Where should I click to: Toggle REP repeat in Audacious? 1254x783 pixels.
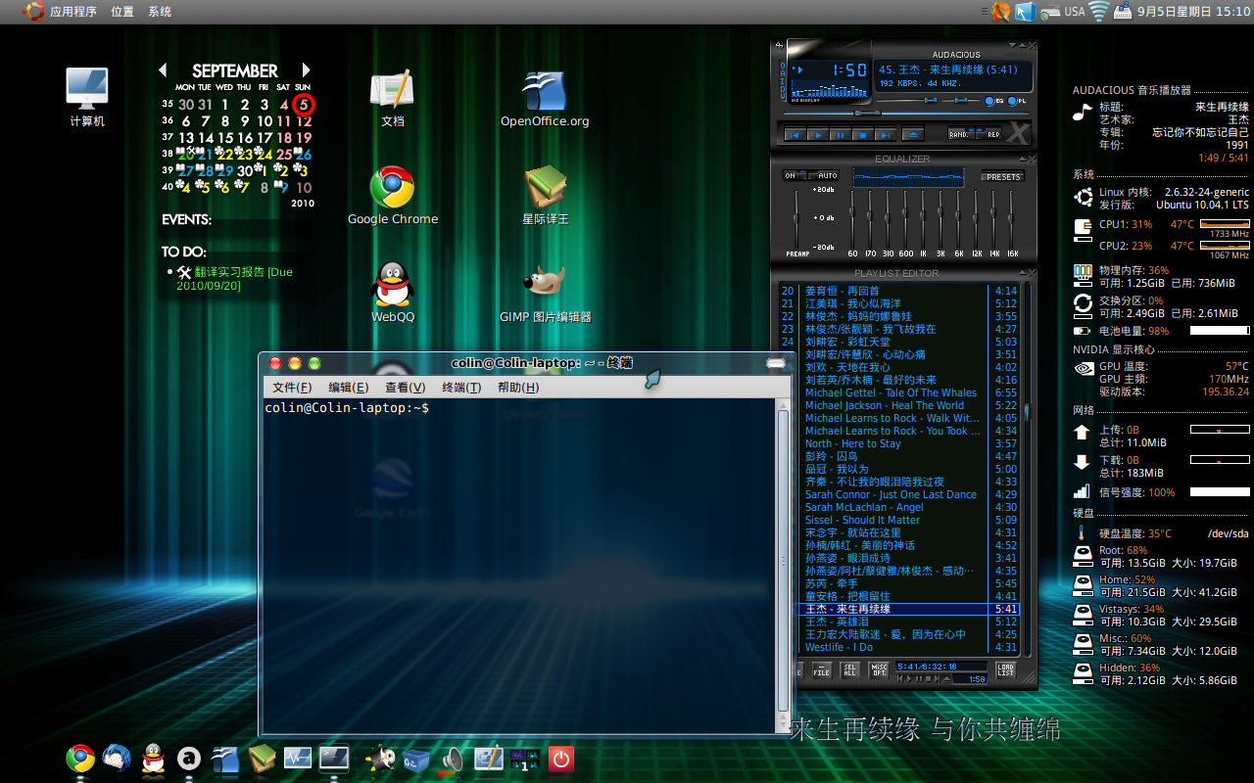pos(989,134)
